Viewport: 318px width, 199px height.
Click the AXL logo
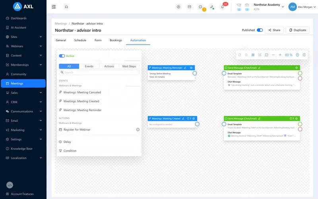23,6
